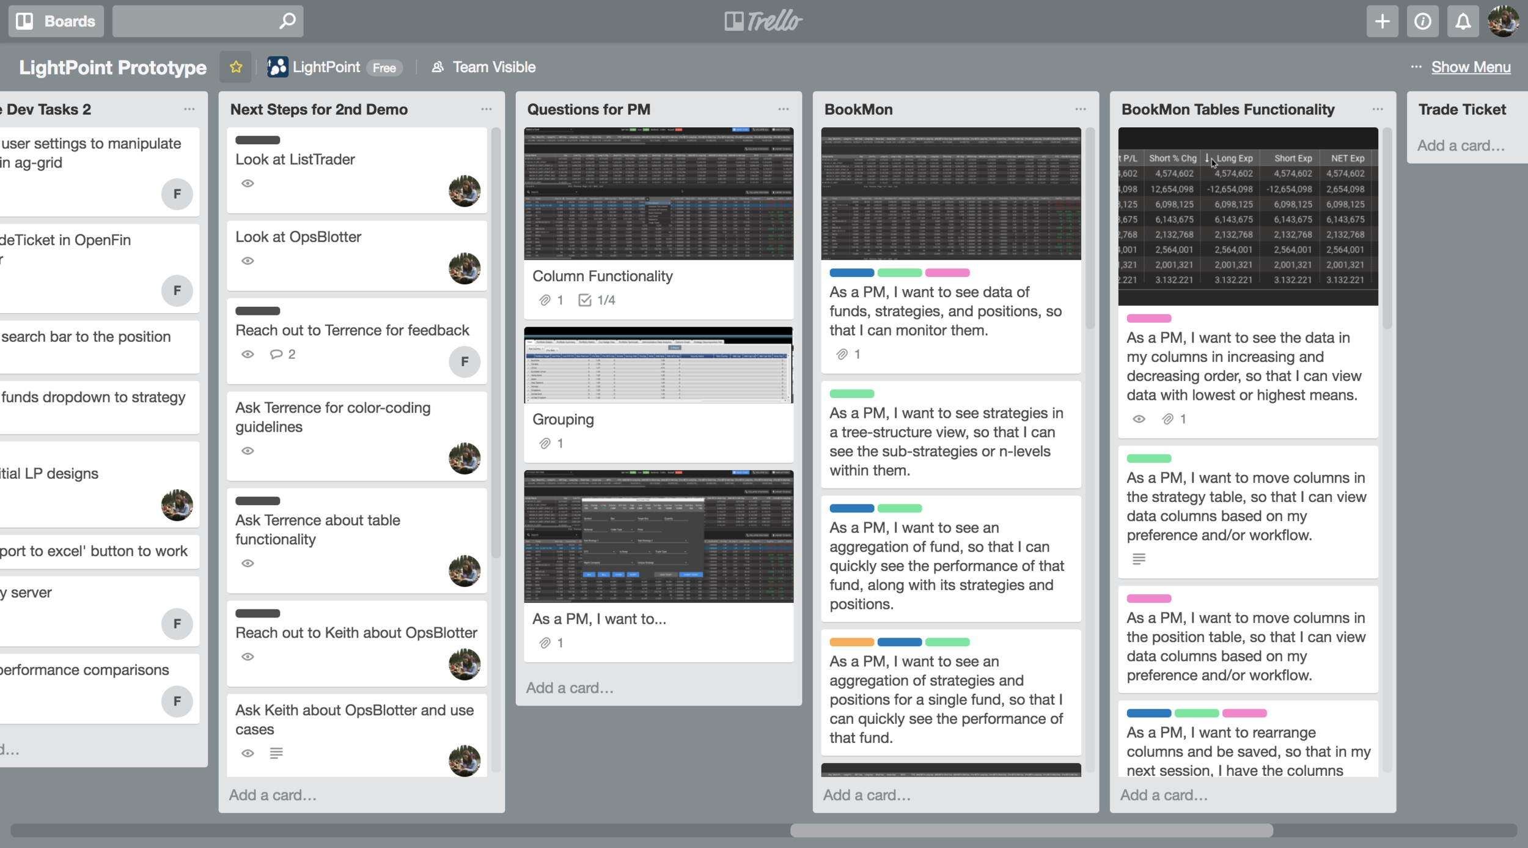Click eye icon on Ask Terrence about table functionality

[248, 564]
